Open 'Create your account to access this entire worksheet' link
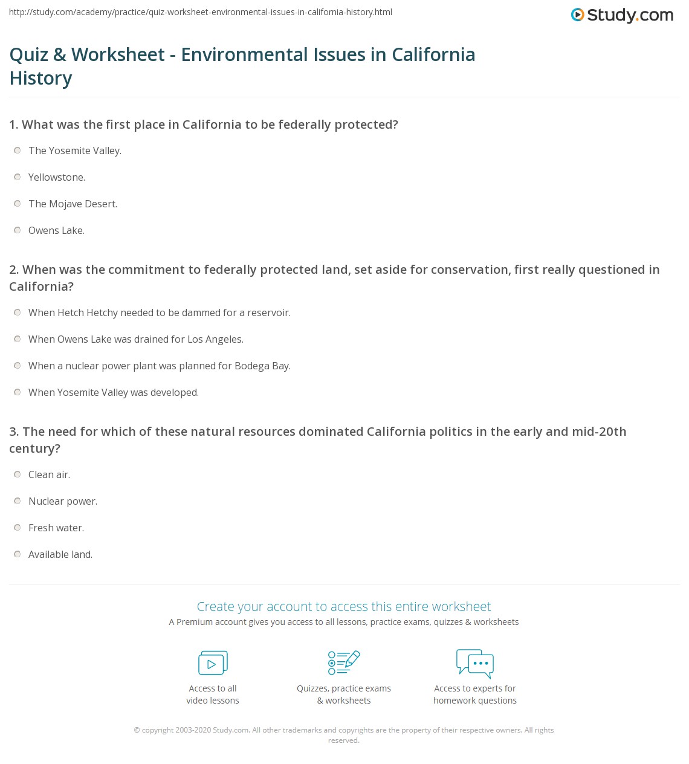Screen dimensions: 689x764 click(x=344, y=606)
